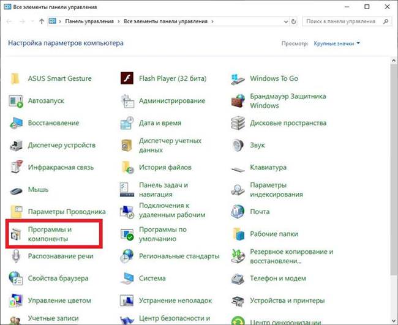Open the Дисковые пространства drives icon
The height and width of the screenshot is (325, 398).
(x=238, y=123)
